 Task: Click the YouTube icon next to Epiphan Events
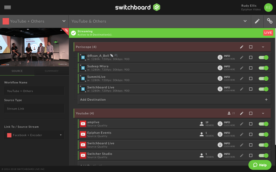tap(83, 134)
